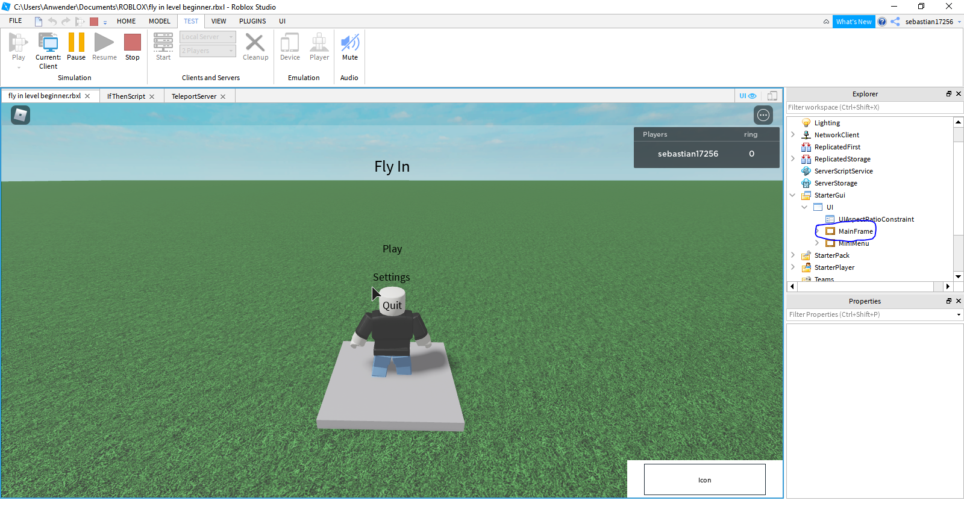The width and height of the screenshot is (964, 518).
Task: Click the red stop square in quick access toolbar
Action: point(94,22)
